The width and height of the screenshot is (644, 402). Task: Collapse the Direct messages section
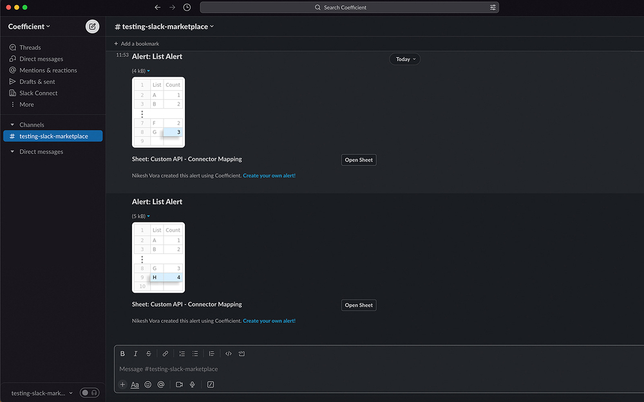(x=12, y=152)
